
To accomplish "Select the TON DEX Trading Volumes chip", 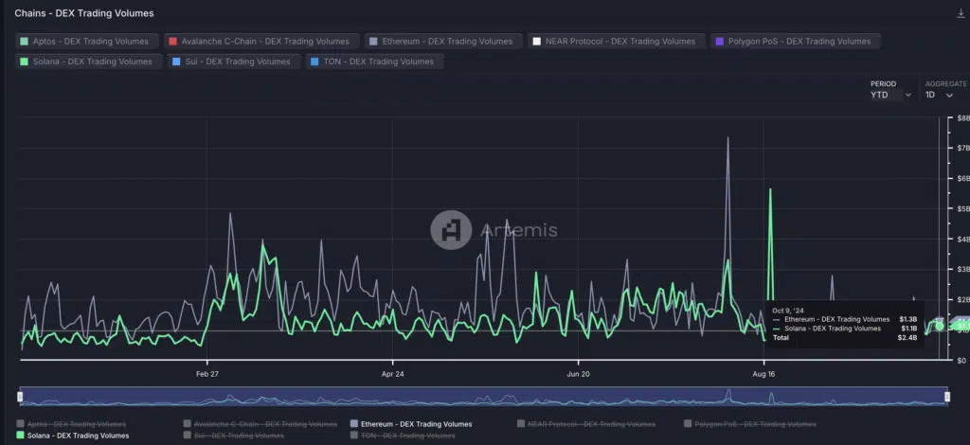I will [375, 62].
